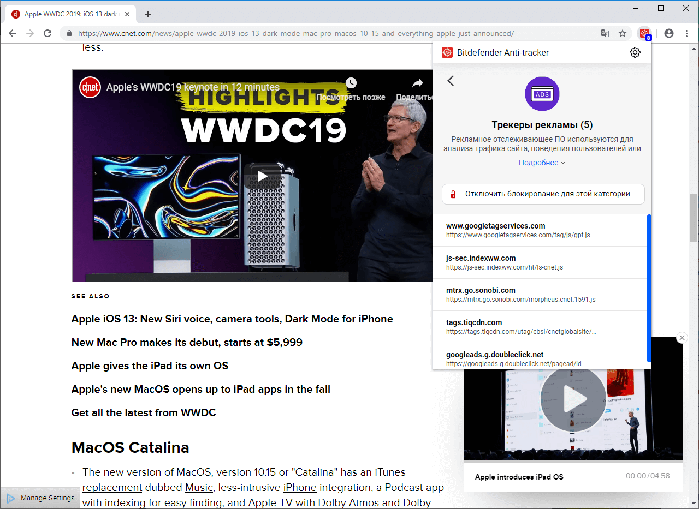The height and width of the screenshot is (509, 699).
Task: Click the Watch Later clock icon on video
Action: point(351,83)
